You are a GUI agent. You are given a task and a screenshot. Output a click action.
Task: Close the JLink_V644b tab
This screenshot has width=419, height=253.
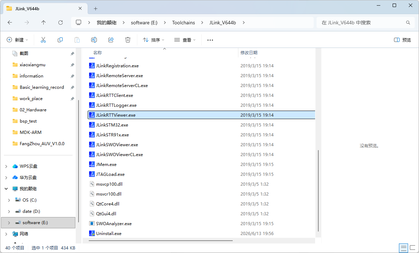click(80, 8)
